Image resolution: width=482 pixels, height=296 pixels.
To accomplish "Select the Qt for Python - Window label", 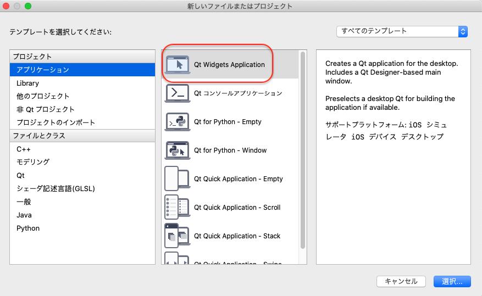I will pyautogui.click(x=230, y=150).
